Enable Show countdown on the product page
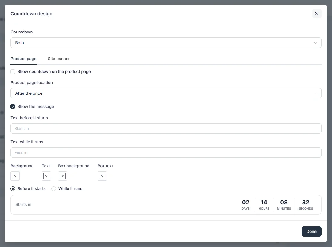The width and height of the screenshot is (332, 247). click(13, 72)
